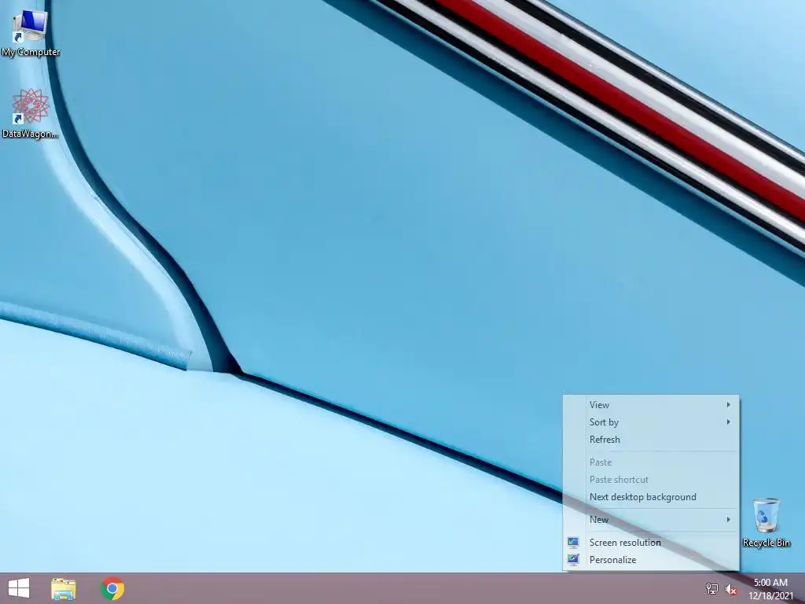The height and width of the screenshot is (604, 805).
Task: Open Personalize from the context menu
Action: pyautogui.click(x=651, y=560)
